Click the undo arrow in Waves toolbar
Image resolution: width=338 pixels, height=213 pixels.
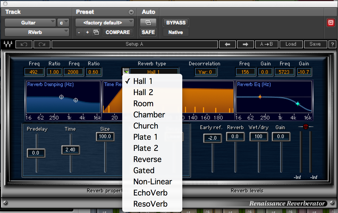point(24,44)
